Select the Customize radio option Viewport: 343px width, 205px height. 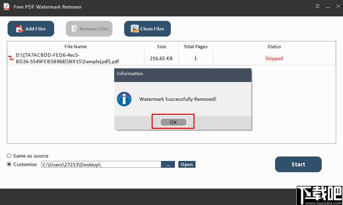[x=9, y=164]
